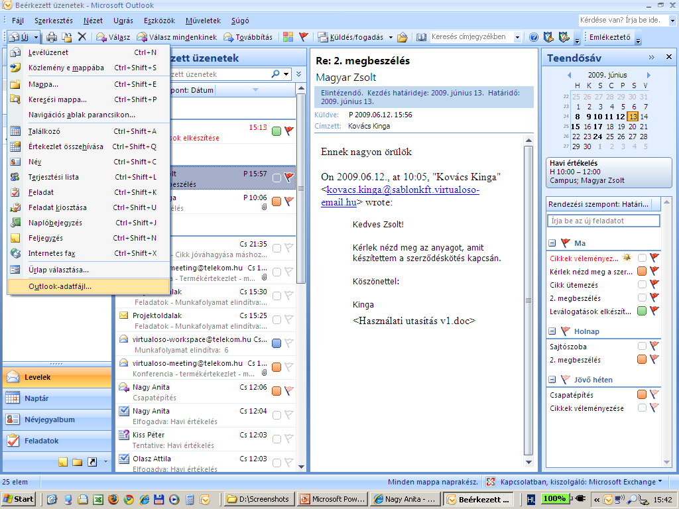
Task: Click the blue Help question mark icon
Action: pyautogui.click(x=534, y=37)
